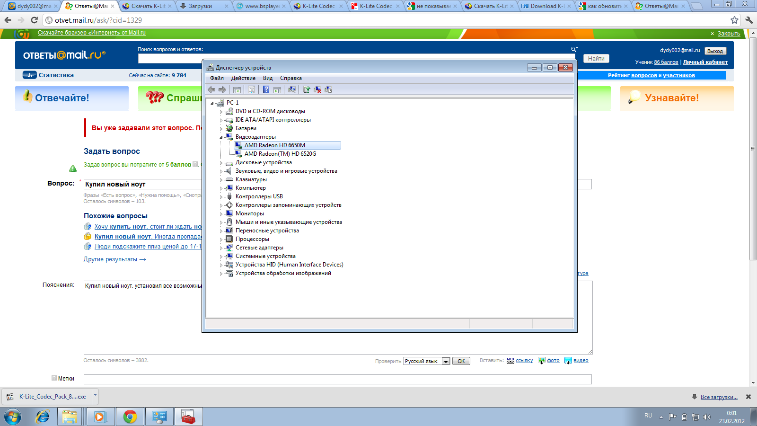Viewport: 757px width, 426px height.
Task: Toggle the console tree pane toolbar icon
Action: point(237,89)
